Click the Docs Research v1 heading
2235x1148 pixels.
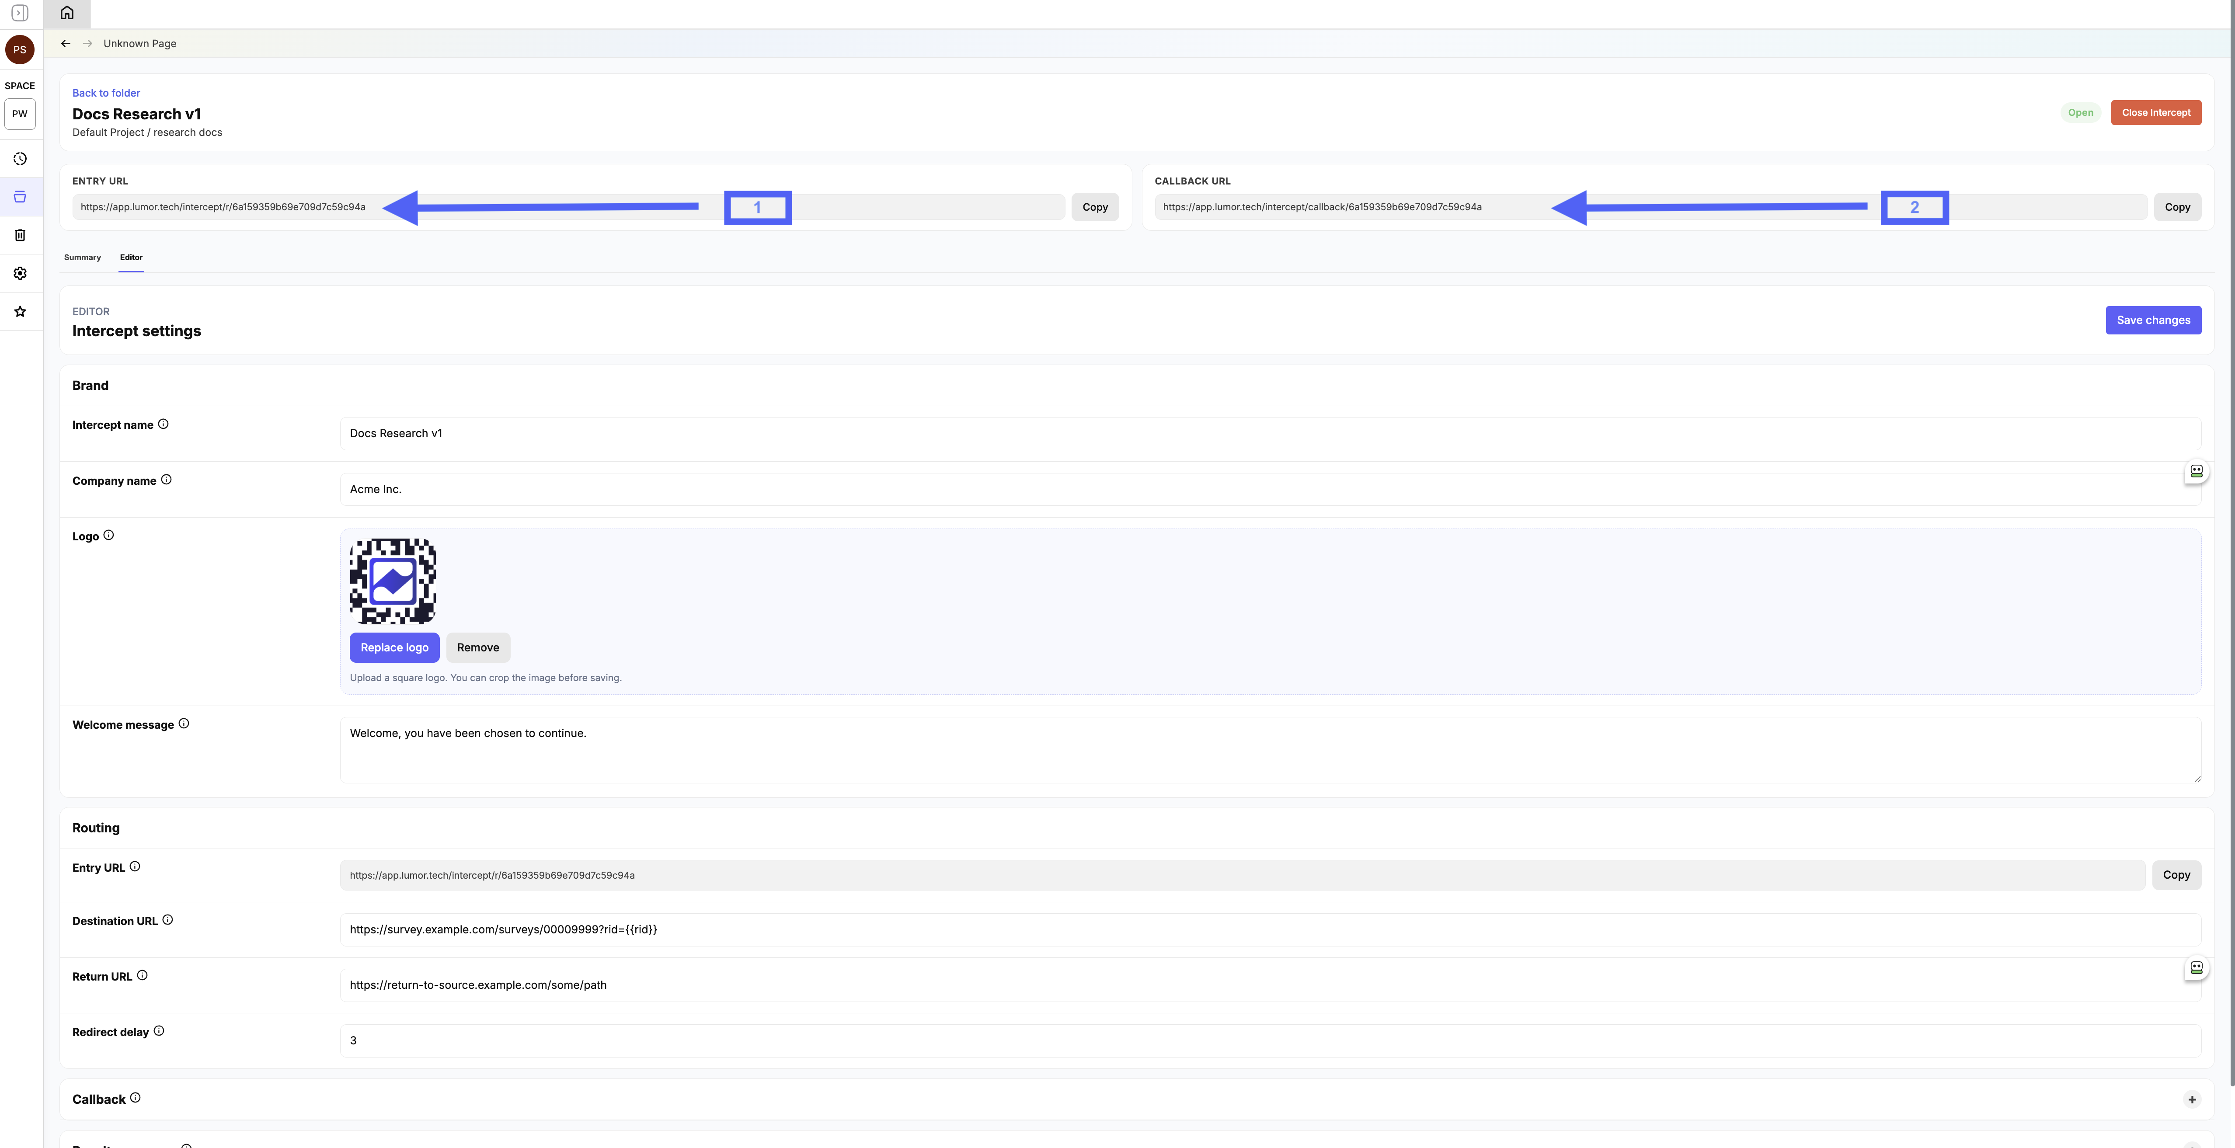point(136,114)
